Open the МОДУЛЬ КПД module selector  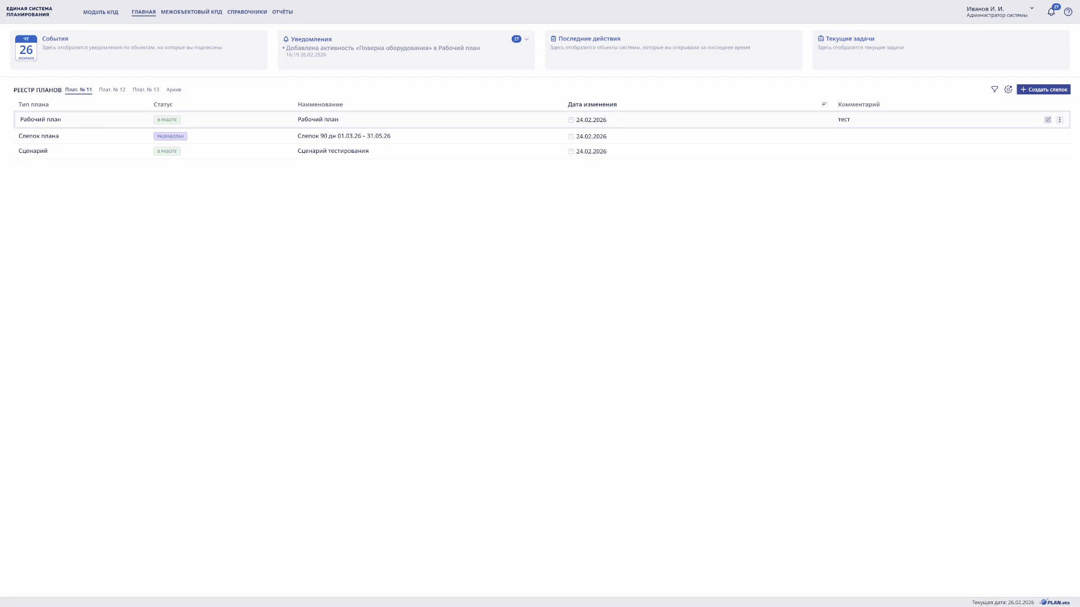pyautogui.click(x=101, y=12)
